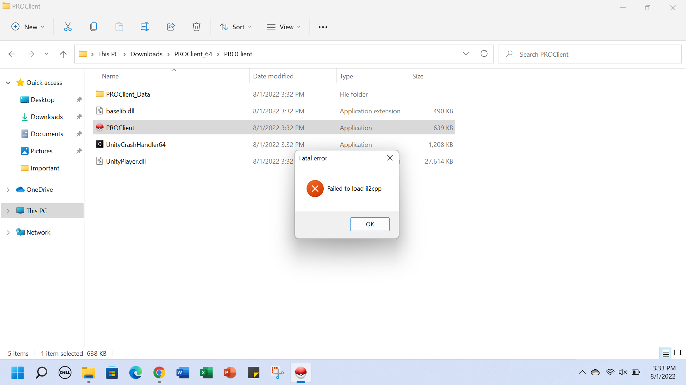Expand the OneDrive tree node
This screenshot has height=385, width=686.
8,190
